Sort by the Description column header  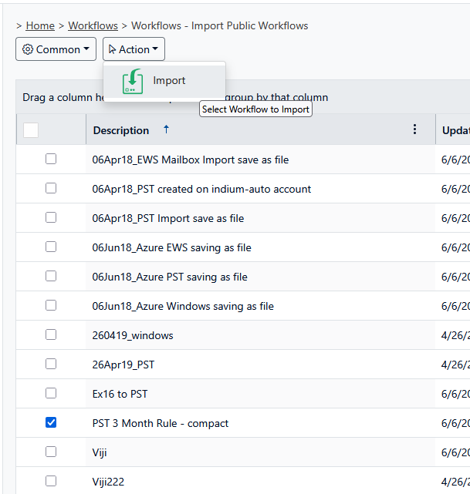pos(121,130)
